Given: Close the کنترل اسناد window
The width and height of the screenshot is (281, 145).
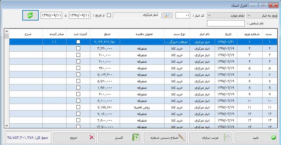Looking at the screenshot, I should tap(274, 6).
